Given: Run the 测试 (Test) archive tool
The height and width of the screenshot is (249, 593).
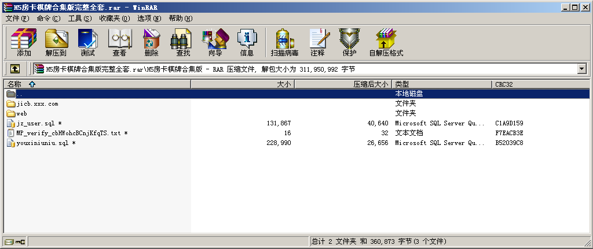Looking at the screenshot, I should click(x=87, y=42).
